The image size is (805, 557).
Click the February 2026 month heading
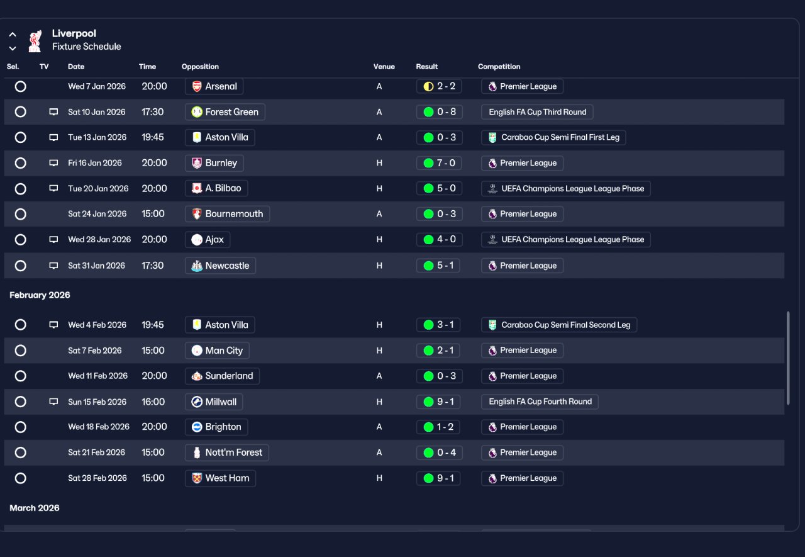point(40,295)
